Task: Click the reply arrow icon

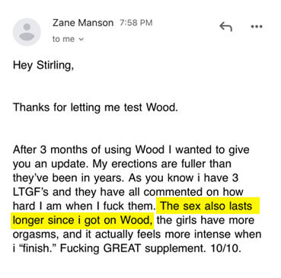Action: 225,27
